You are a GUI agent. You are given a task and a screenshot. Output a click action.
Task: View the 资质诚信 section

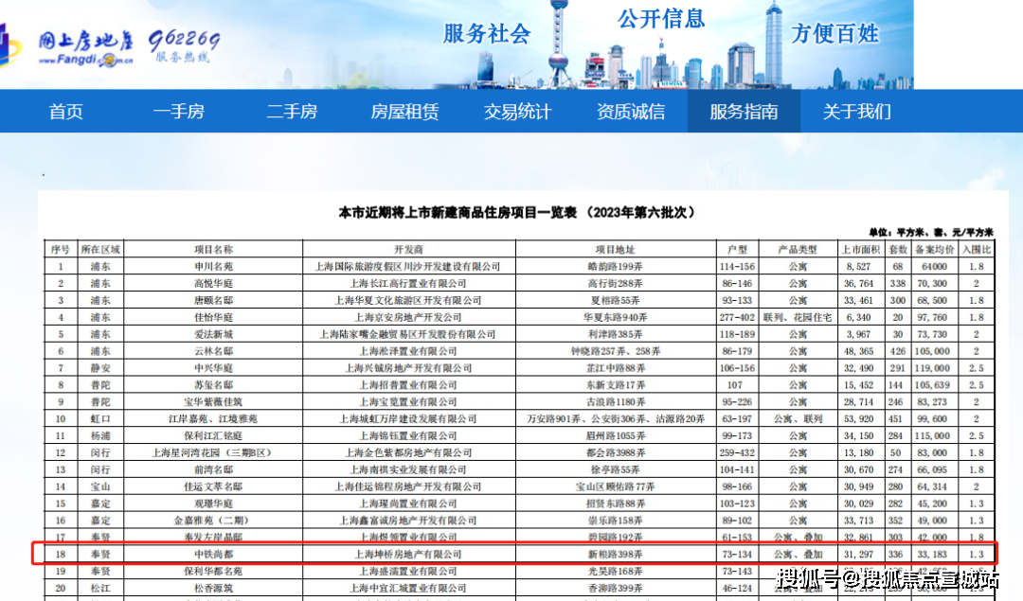coord(630,111)
